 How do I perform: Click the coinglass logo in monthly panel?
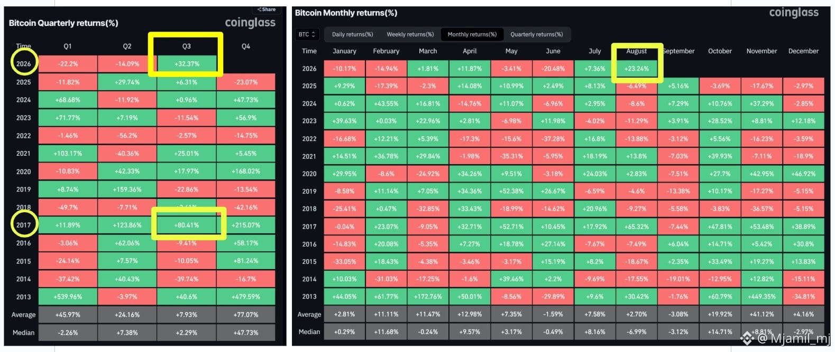(x=793, y=13)
